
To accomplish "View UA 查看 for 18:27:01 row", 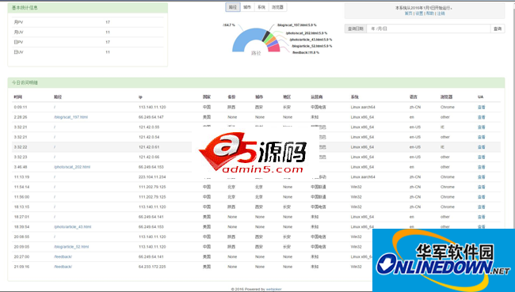I will [482, 217].
